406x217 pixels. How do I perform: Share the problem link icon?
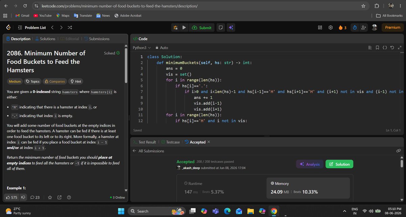tap(60, 197)
